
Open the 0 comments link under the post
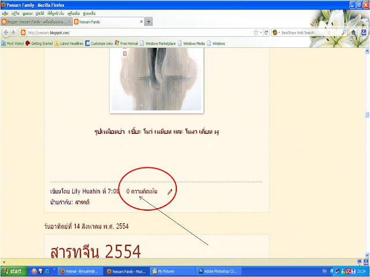point(142,191)
